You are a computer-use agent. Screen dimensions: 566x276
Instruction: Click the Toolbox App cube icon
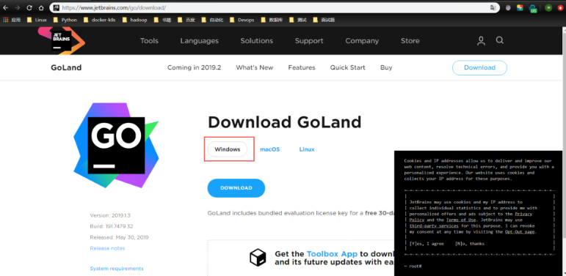(x=258, y=257)
